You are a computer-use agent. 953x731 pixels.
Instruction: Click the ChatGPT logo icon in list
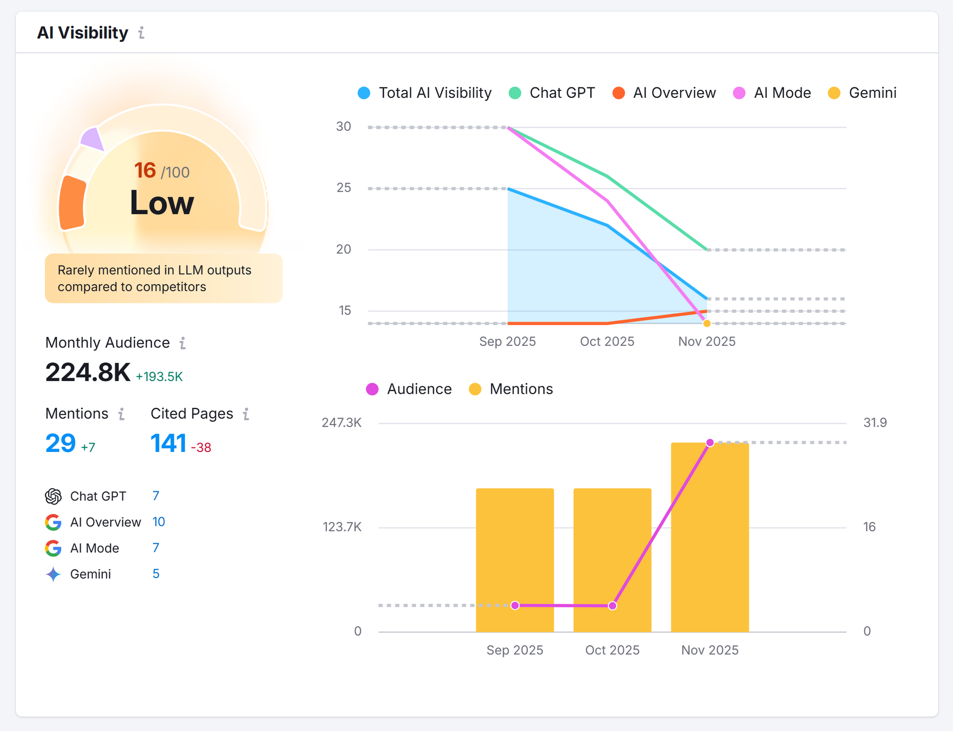click(x=53, y=496)
